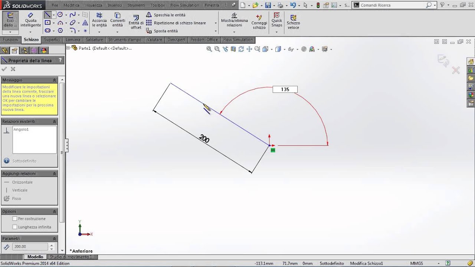Click the Undo toolbar icon

point(293,5)
